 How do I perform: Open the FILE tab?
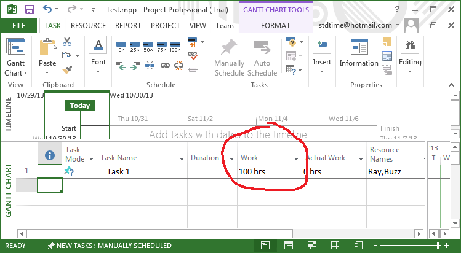click(x=18, y=26)
